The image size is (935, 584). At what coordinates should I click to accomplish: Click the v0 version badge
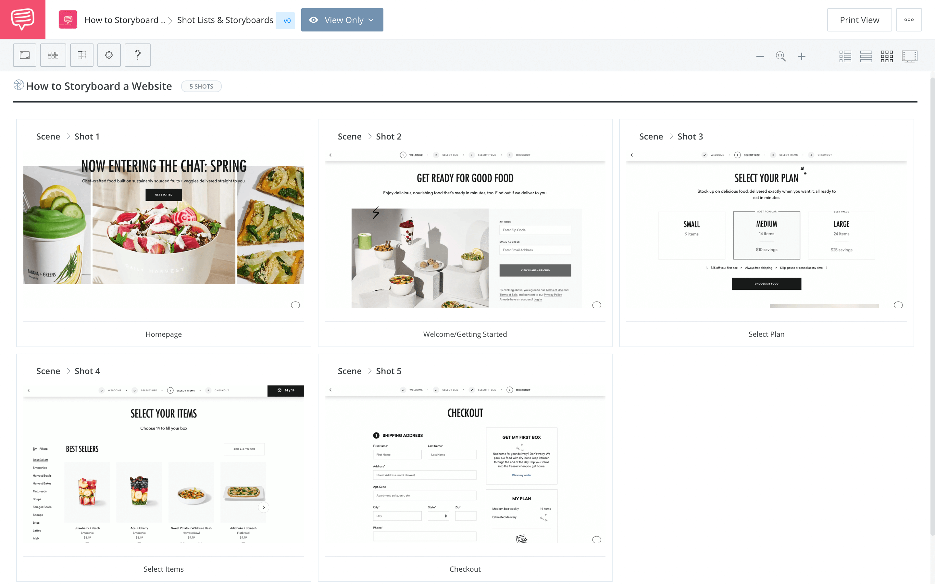tap(285, 19)
